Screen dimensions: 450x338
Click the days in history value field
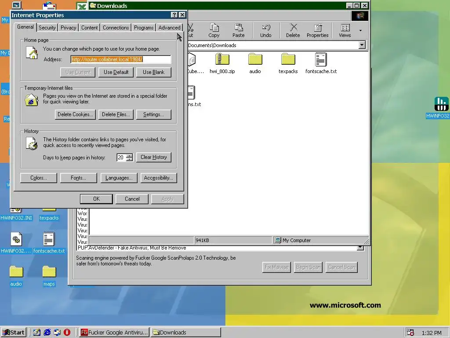click(x=121, y=158)
